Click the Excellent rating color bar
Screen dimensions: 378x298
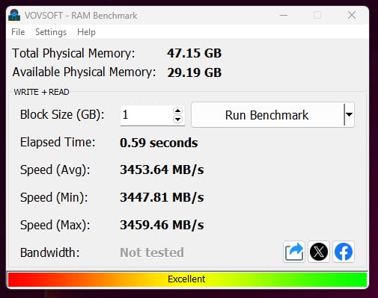click(187, 279)
